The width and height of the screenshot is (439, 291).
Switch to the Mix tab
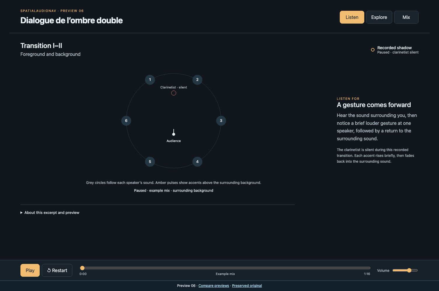(x=406, y=17)
